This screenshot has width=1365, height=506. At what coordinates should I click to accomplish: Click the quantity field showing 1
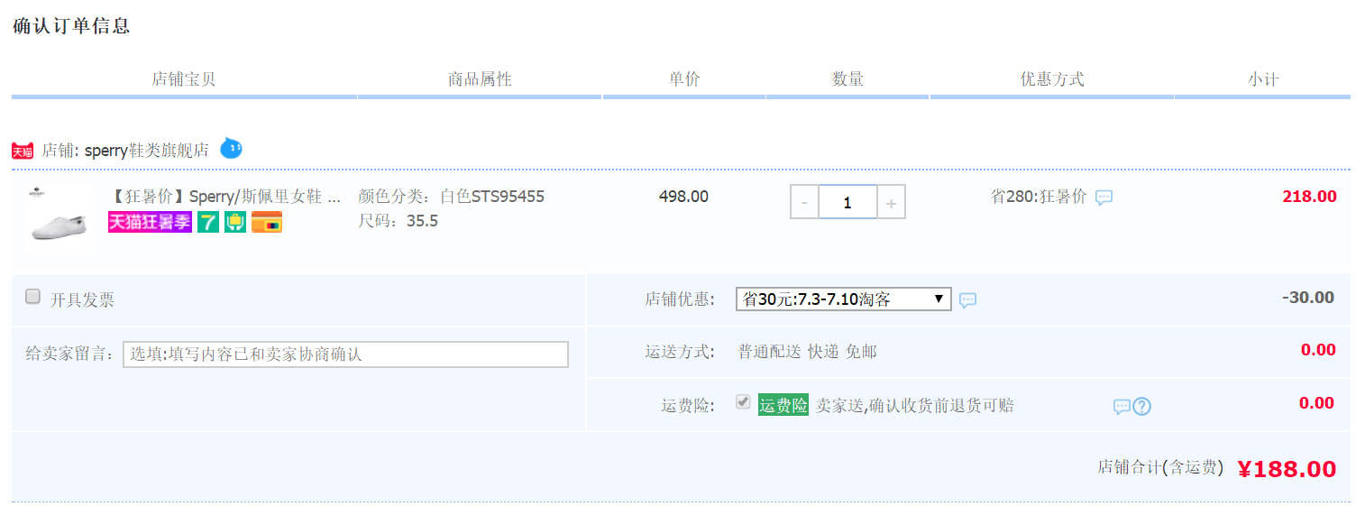(x=847, y=203)
